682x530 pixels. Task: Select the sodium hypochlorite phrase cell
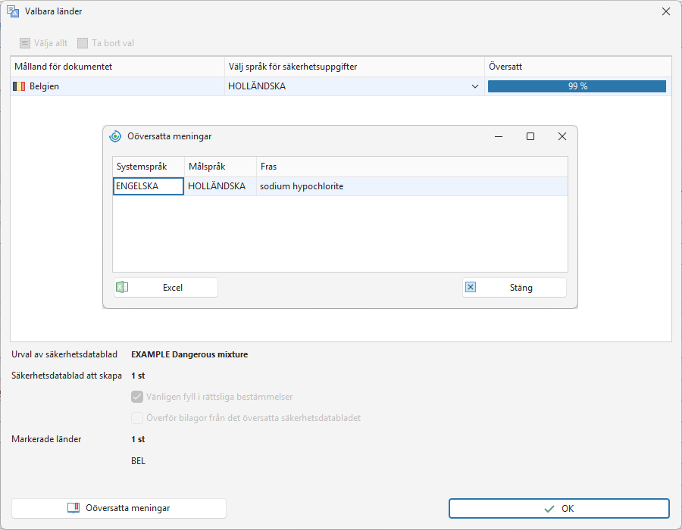pos(412,186)
